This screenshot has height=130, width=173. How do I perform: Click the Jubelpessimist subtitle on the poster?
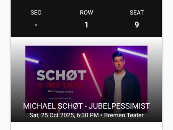(x=60, y=91)
